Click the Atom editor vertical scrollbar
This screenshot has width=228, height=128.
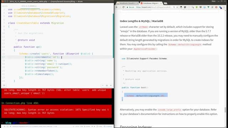pyautogui.click(x=113, y=36)
